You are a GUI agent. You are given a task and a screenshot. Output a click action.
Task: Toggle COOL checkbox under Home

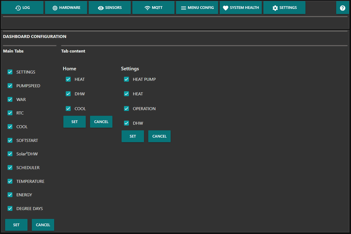tap(68, 108)
